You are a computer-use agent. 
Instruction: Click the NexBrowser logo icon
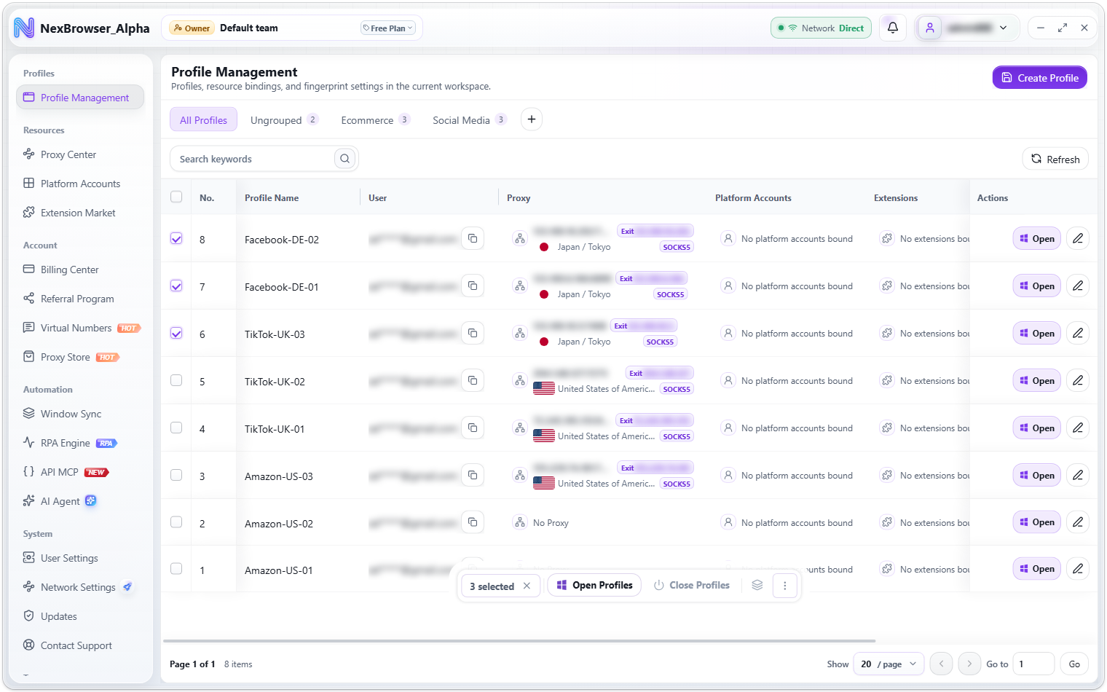24,28
